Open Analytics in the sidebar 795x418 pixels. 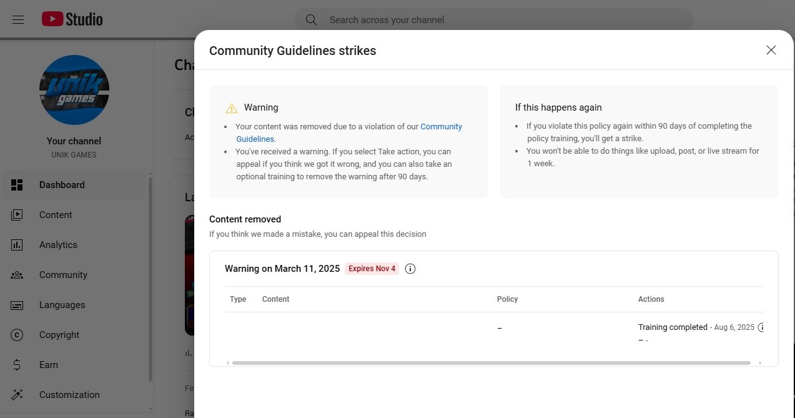point(74,245)
